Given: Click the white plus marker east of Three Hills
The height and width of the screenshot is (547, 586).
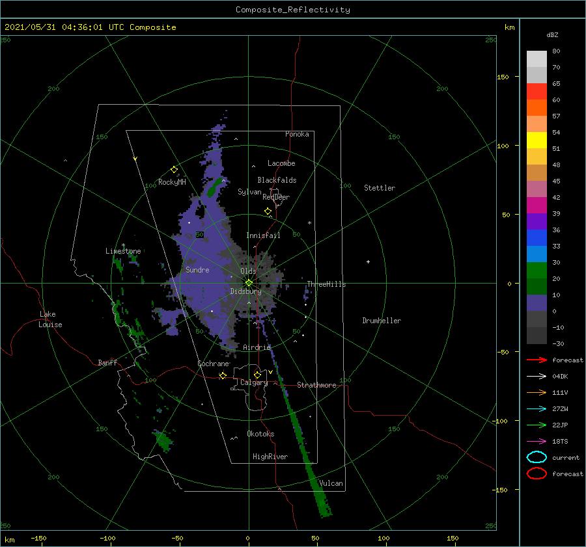Looking at the screenshot, I should coord(368,261).
